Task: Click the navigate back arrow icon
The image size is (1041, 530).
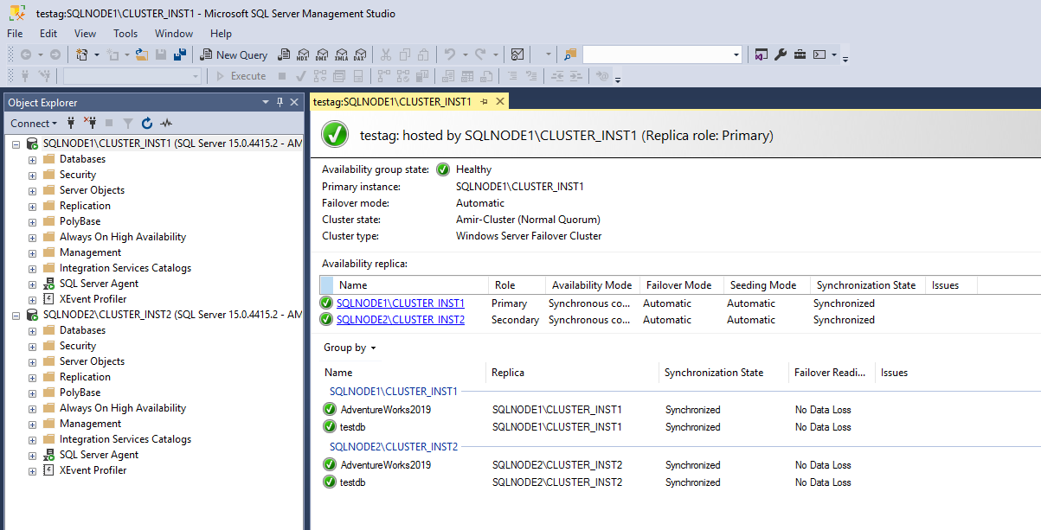Action: pyautogui.click(x=26, y=54)
